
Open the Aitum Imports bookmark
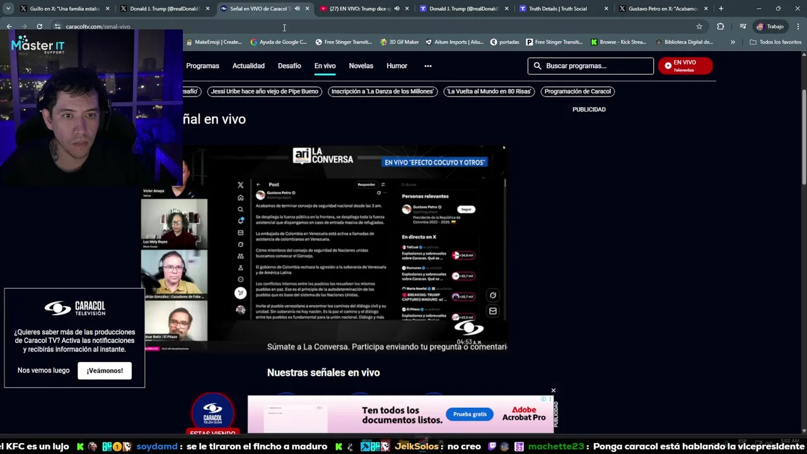tap(454, 42)
